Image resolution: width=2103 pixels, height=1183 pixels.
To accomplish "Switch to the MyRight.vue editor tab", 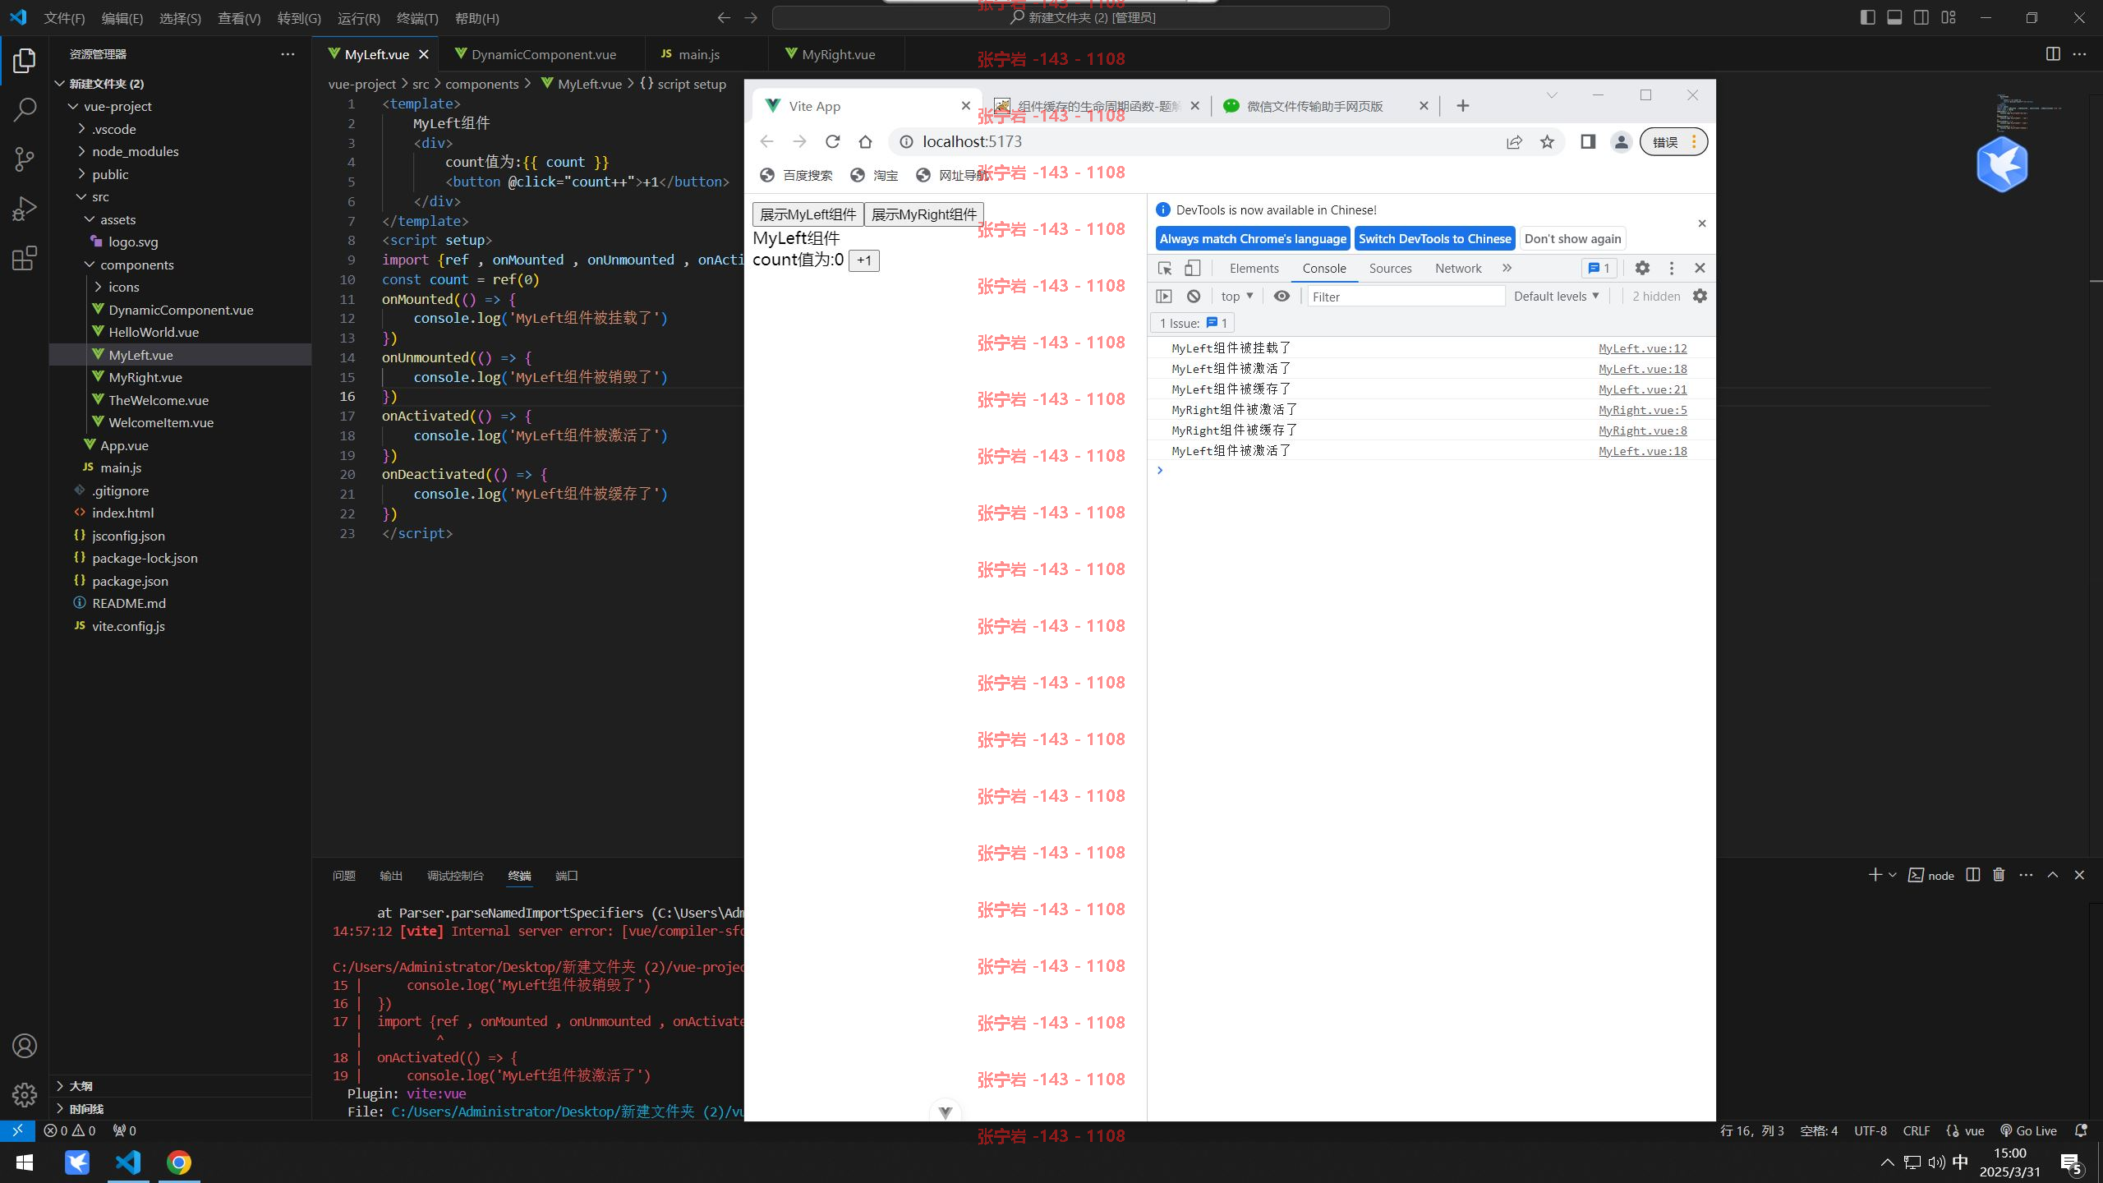I will point(838,54).
